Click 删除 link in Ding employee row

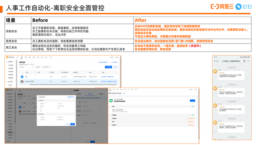tap(115, 82)
